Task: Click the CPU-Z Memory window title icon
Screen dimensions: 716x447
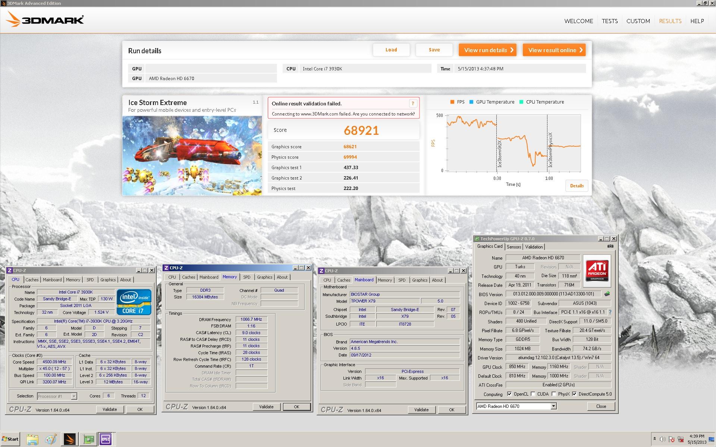Action: pos(166,268)
